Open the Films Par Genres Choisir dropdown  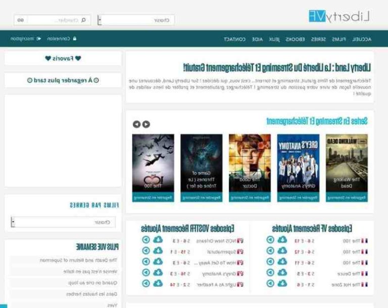pos(63,222)
